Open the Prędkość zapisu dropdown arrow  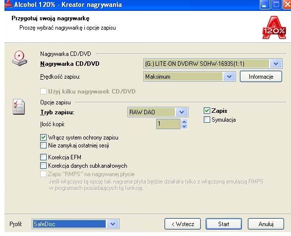[229, 77]
